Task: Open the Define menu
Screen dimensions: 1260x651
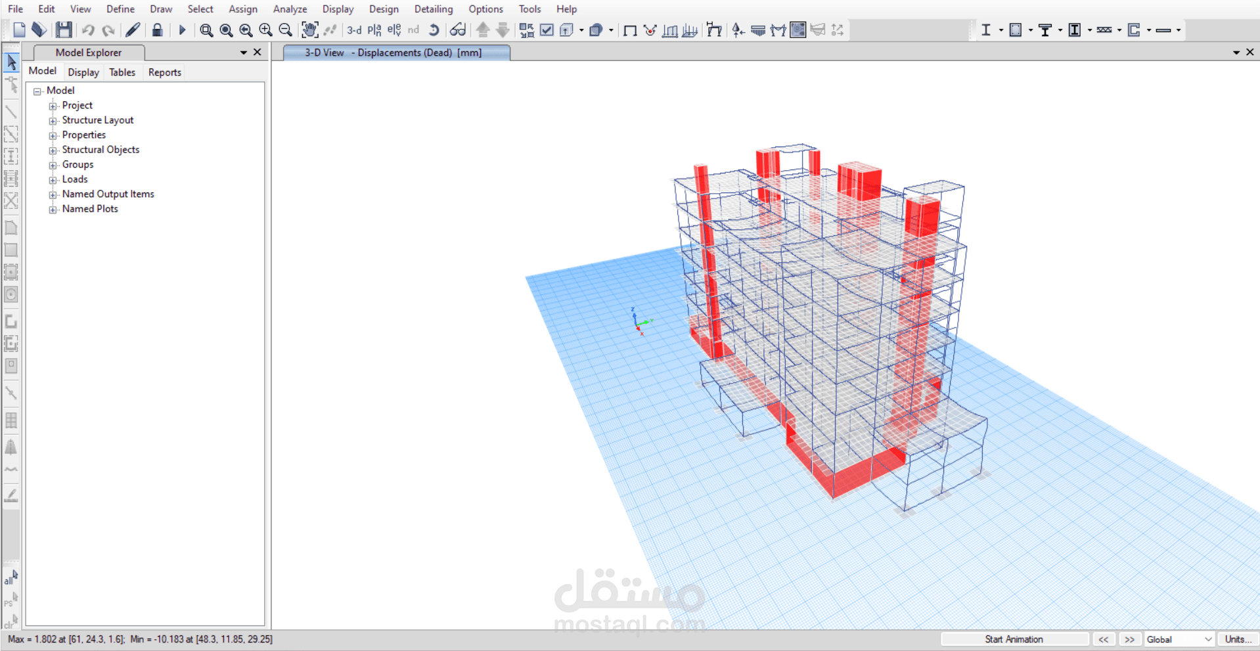Action: click(x=120, y=9)
